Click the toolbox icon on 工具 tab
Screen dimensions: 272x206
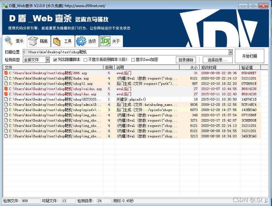point(57,41)
